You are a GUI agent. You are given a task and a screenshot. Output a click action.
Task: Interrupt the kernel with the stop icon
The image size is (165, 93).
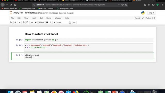(x=47, y=22)
